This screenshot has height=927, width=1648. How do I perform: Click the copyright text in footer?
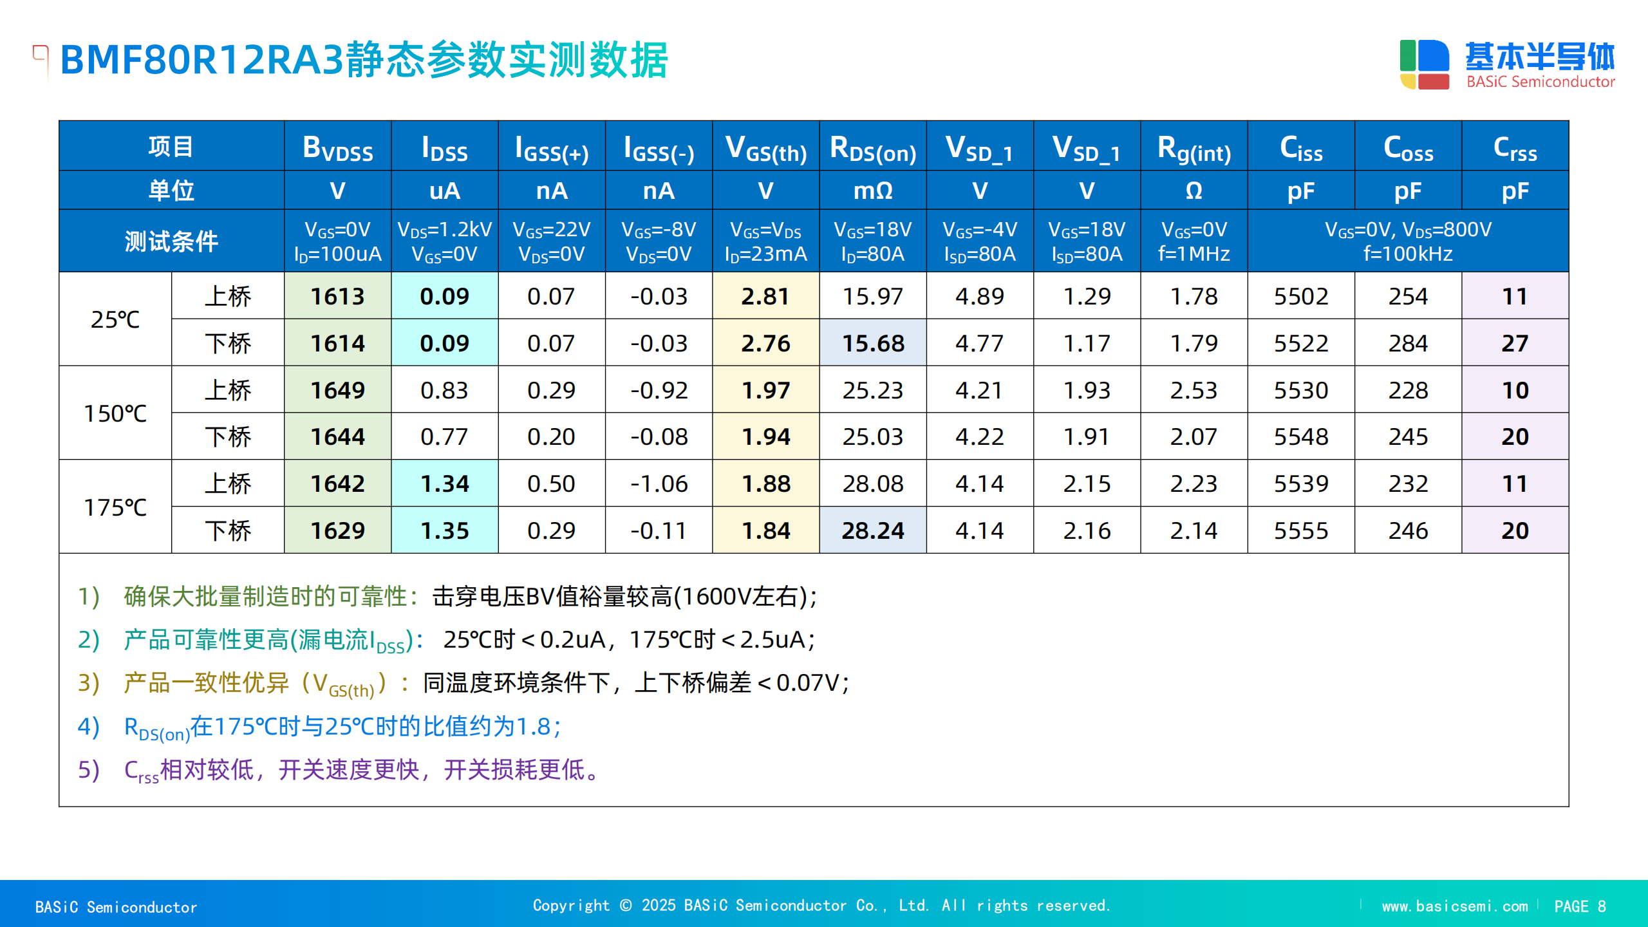coord(821,906)
